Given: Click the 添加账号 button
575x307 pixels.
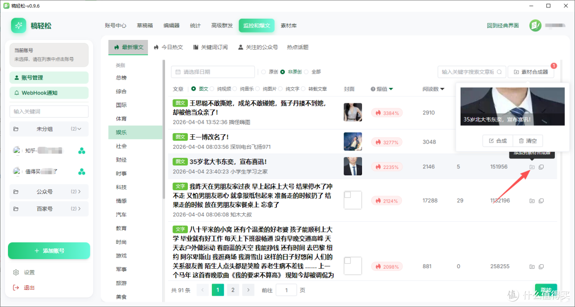Looking at the screenshot, I should click(x=49, y=251).
